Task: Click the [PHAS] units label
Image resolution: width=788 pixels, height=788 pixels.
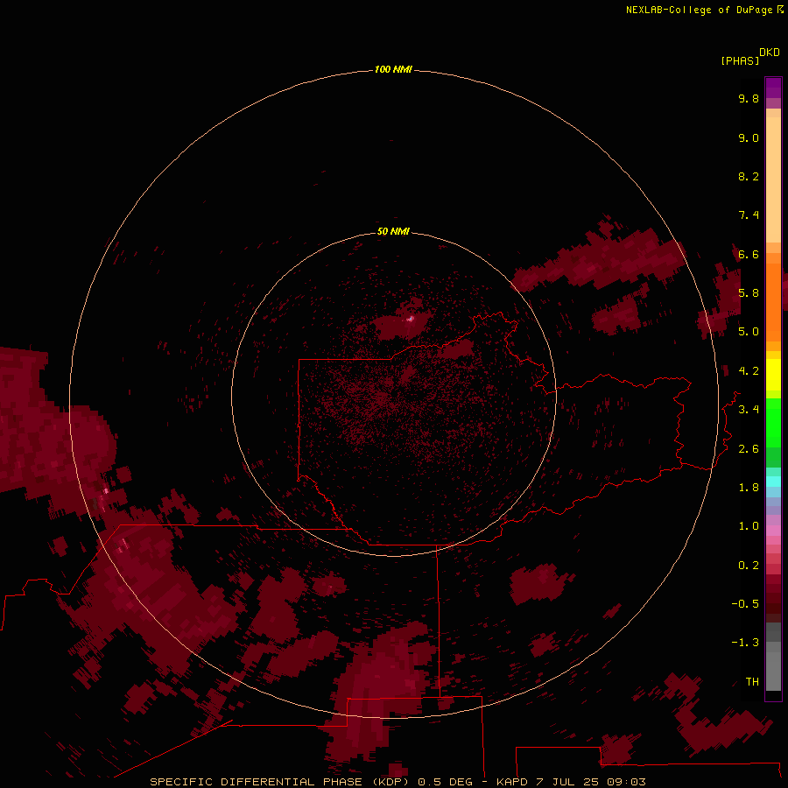Action: 740,60
